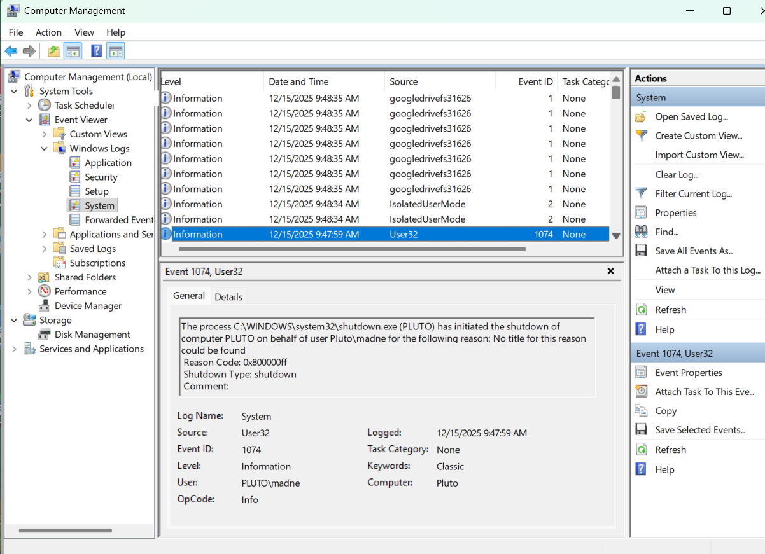Click the event list vertical scrollbar down arrow
This screenshot has width=765, height=554.
coord(615,235)
